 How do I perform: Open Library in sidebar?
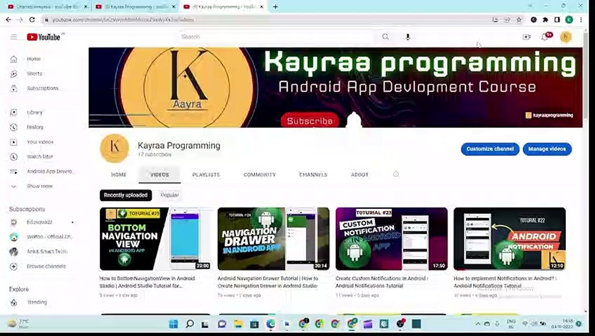point(34,112)
